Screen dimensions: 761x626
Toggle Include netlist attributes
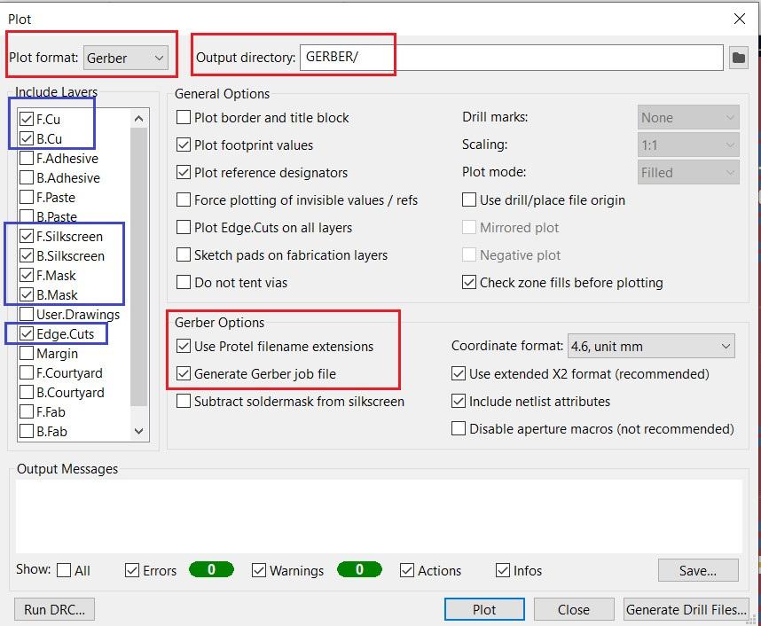click(459, 402)
